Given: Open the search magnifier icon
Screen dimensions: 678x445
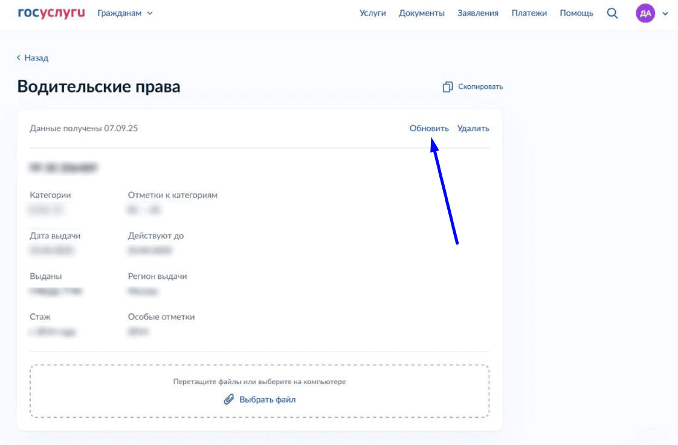Looking at the screenshot, I should click(x=612, y=13).
